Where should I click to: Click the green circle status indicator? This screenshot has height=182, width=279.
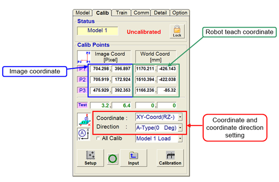pyautogui.click(x=113, y=159)
